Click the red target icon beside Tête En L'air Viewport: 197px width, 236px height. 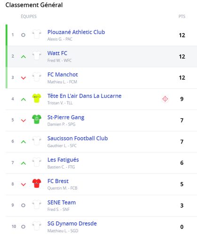[x=165, y=99]
